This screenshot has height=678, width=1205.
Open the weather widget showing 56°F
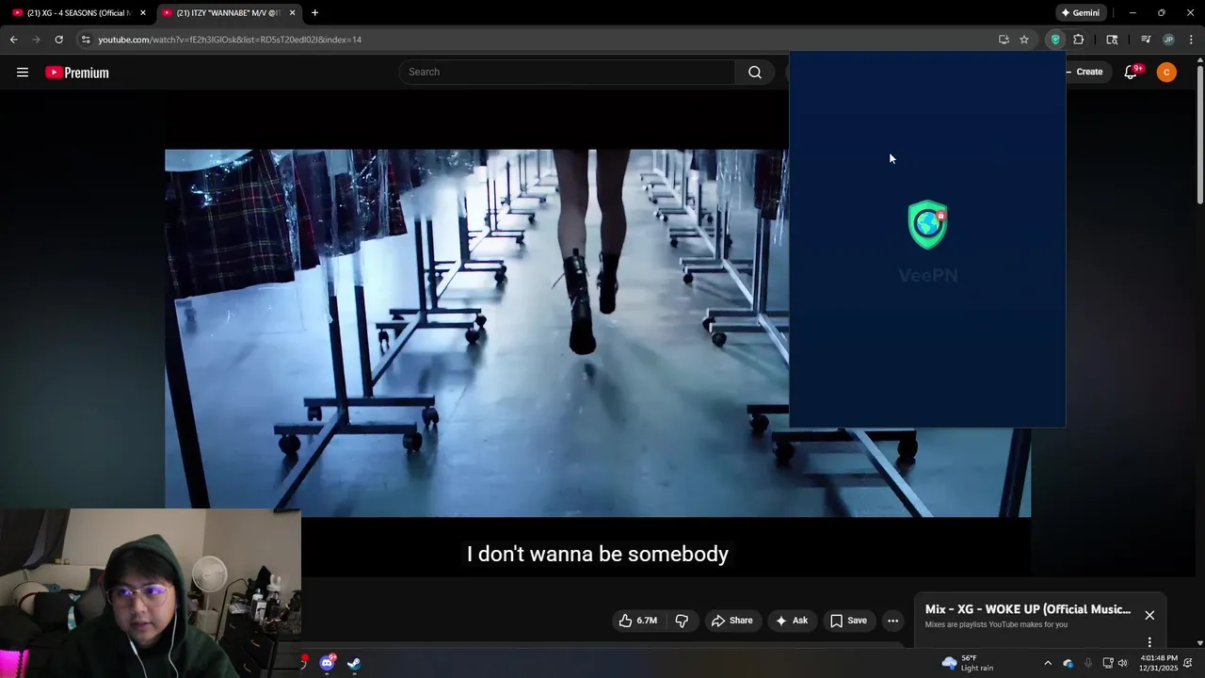[x=968, y=663]
